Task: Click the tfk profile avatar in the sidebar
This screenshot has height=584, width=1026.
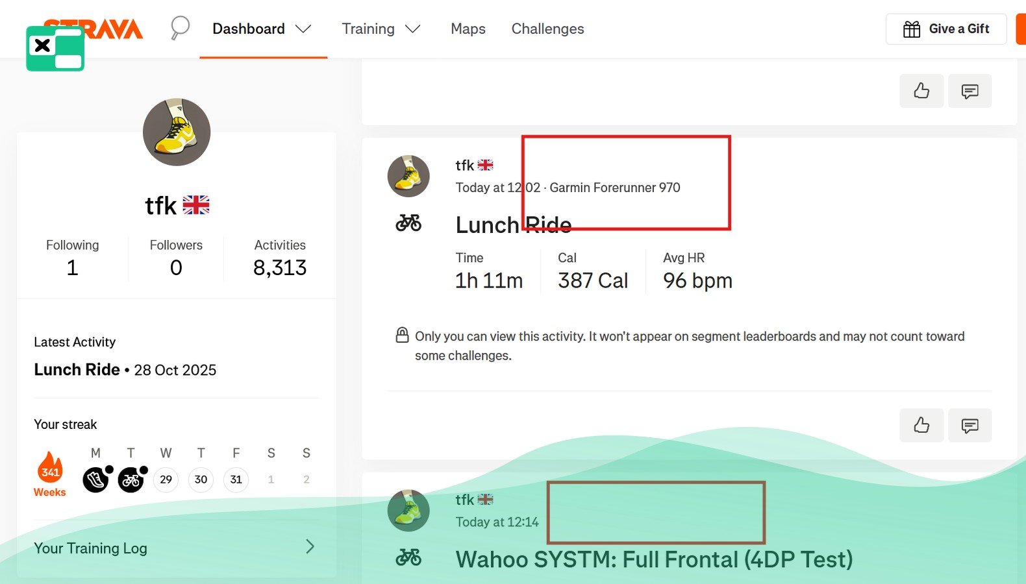Action: point(177,132)
